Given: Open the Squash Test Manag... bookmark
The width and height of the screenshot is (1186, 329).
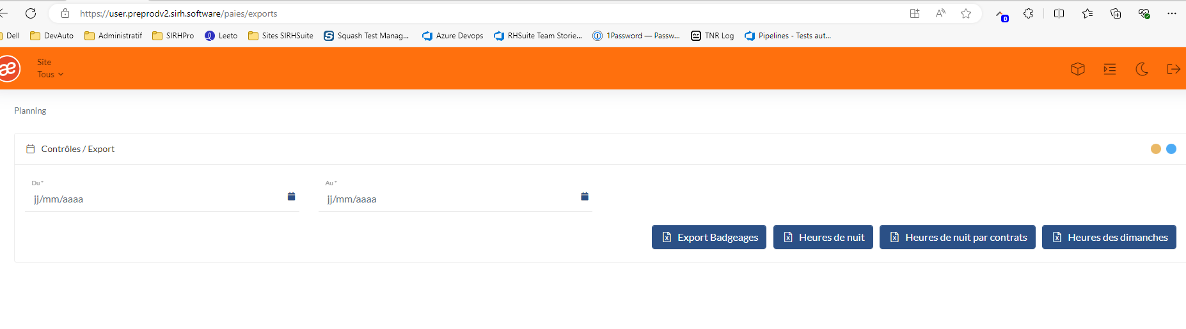Looking at the screenshot, I should pos(367,36).
